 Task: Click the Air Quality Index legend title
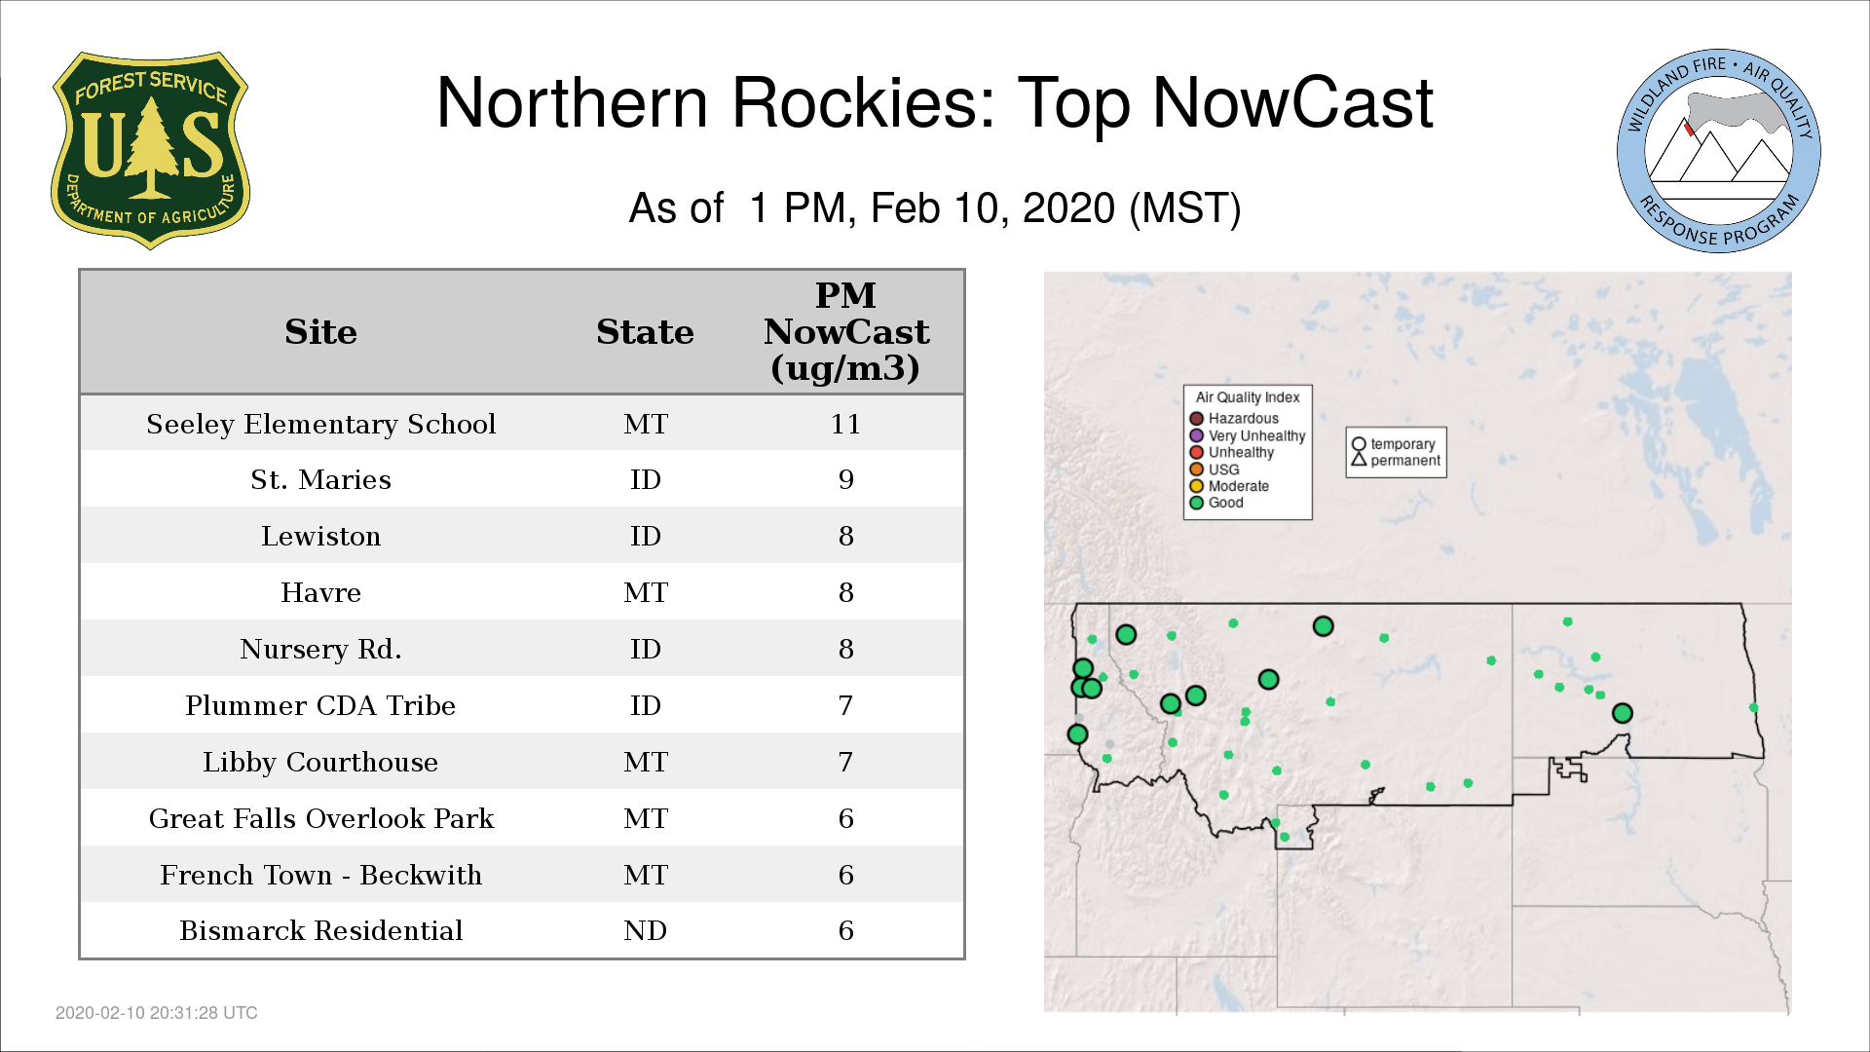click(x=1247, y=397)
